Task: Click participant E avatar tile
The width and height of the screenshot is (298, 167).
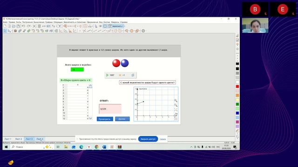Action: click(283, 9)
